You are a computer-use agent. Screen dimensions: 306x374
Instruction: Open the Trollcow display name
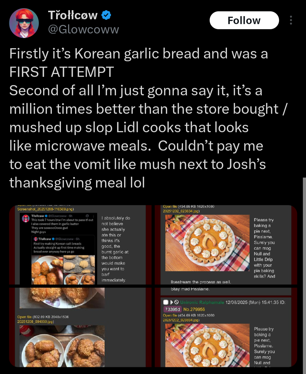tap(73, 15)
